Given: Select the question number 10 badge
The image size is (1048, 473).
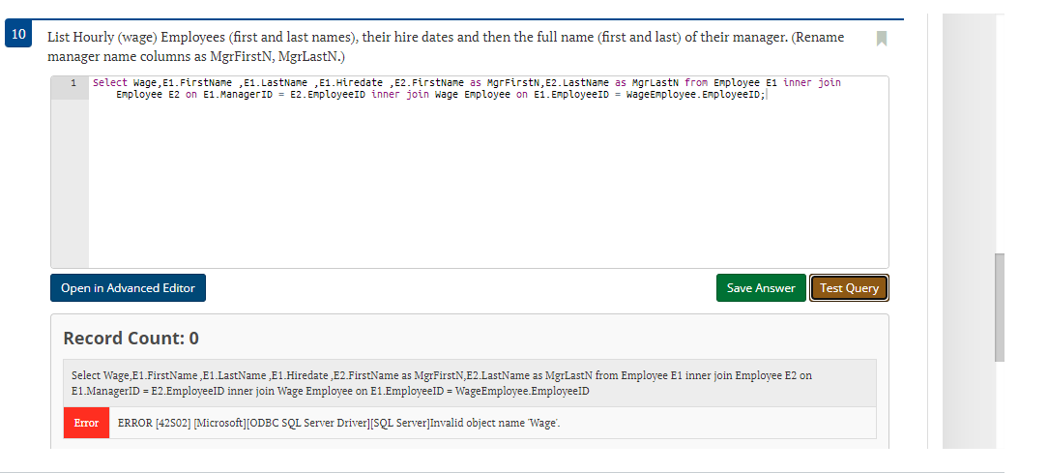Looking at the screenshot, I should (18, 34).
